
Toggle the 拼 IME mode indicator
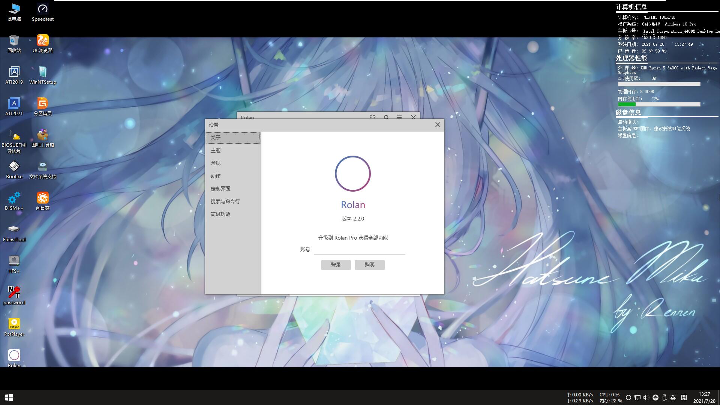[684, 397]
